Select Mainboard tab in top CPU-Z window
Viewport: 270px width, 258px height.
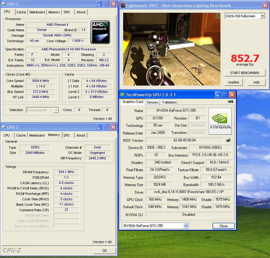point(37,12)
